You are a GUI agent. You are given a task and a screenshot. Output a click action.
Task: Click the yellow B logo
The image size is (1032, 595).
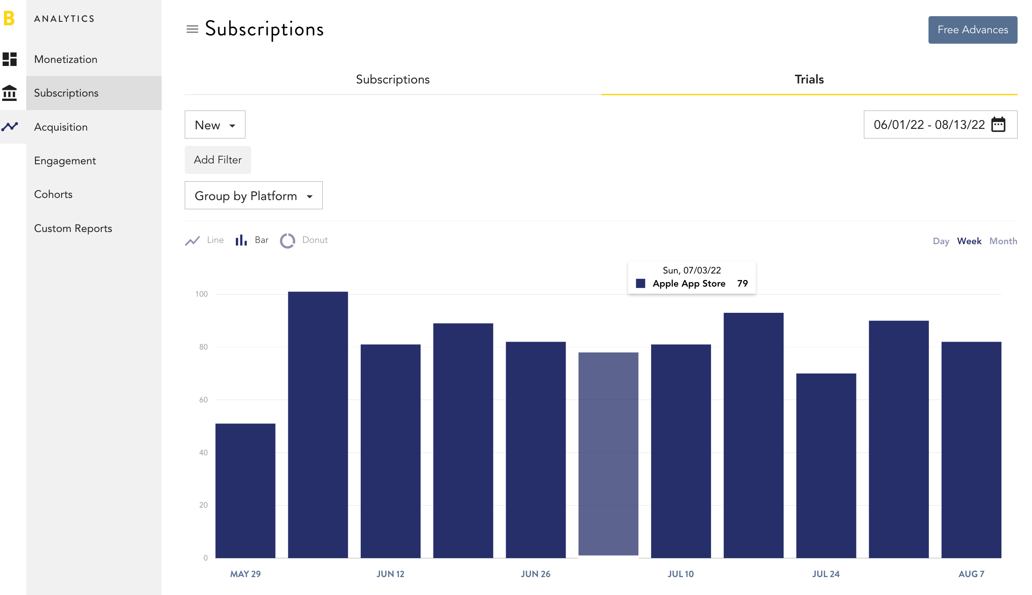coord(9,18)
